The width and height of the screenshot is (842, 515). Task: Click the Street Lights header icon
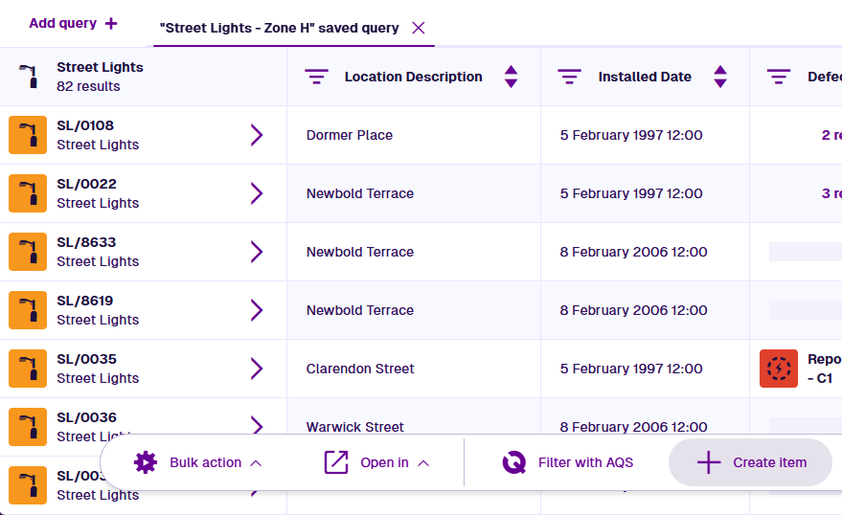point(29,77)
